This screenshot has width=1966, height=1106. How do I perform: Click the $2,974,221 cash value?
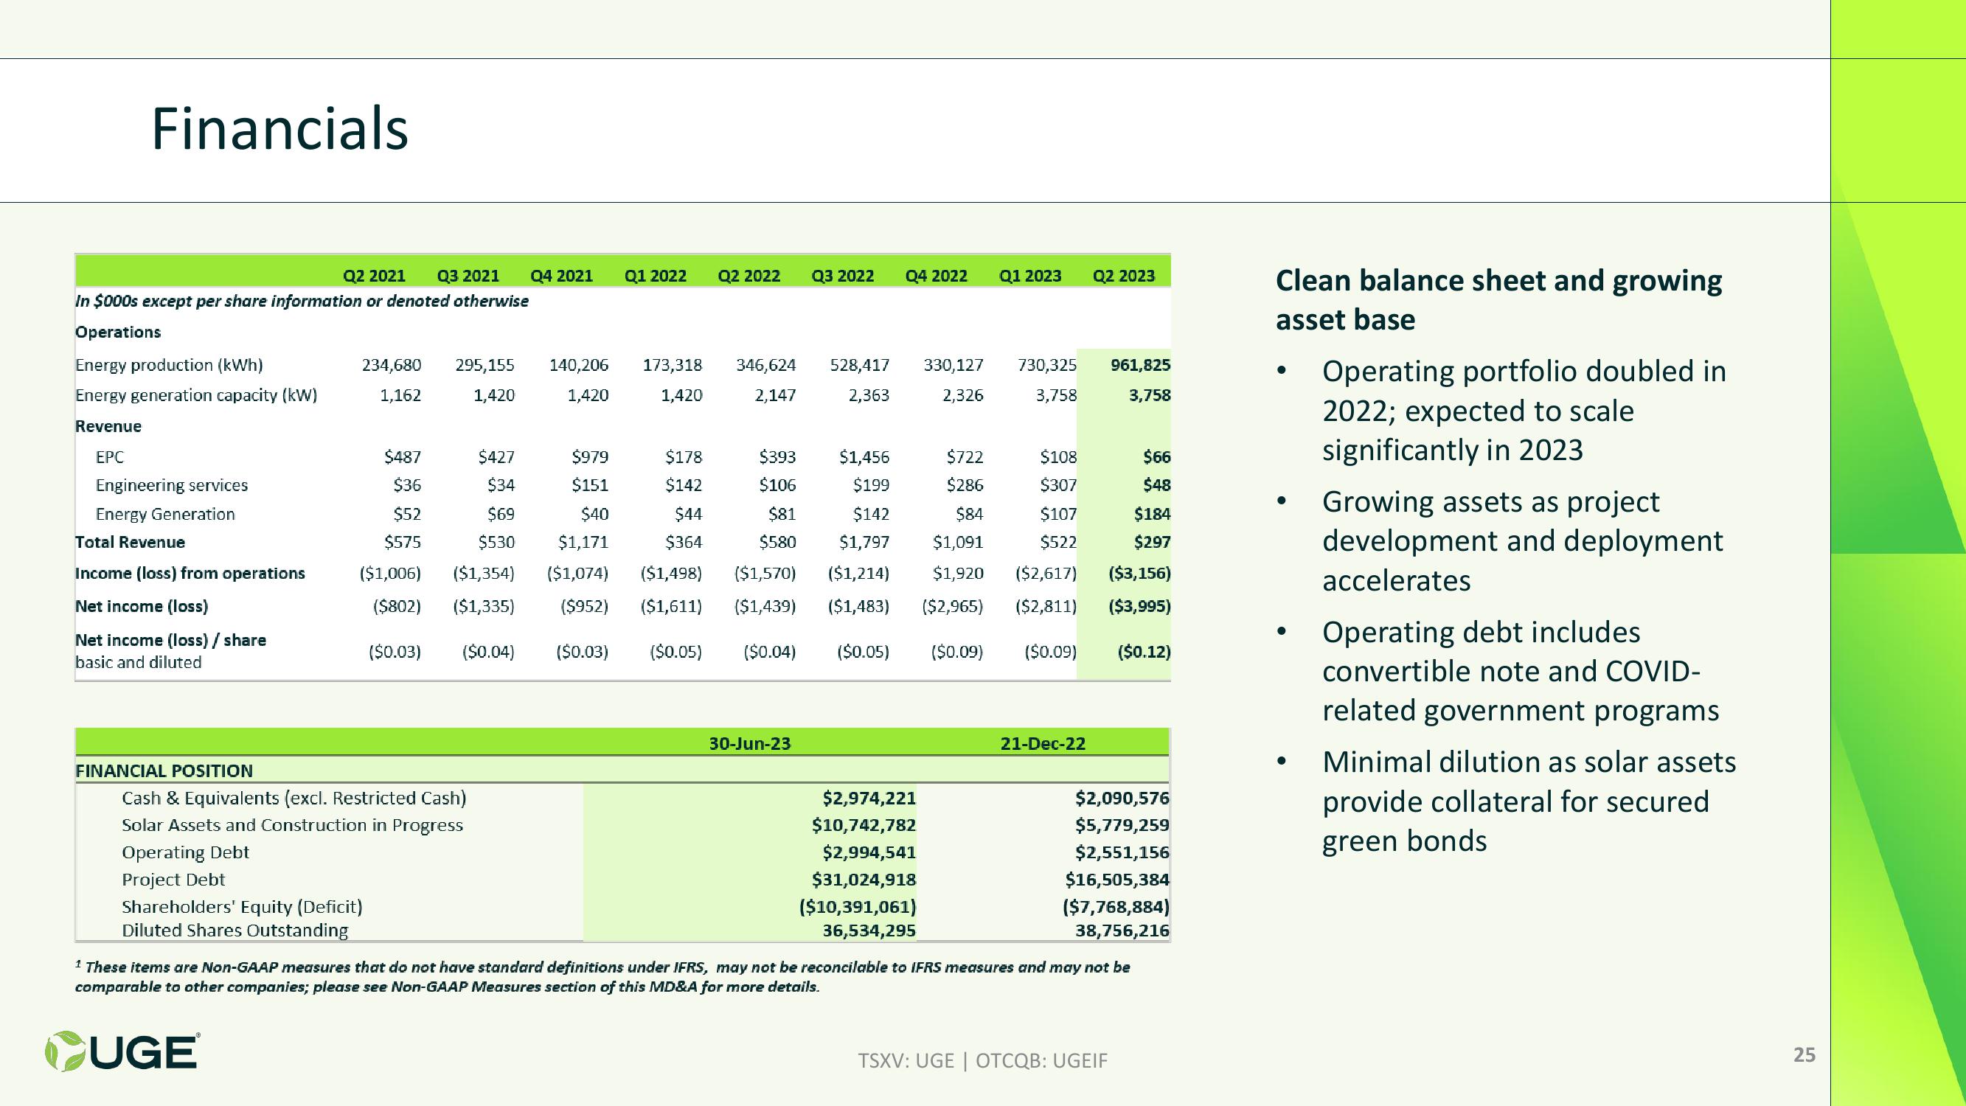(869, 799)
